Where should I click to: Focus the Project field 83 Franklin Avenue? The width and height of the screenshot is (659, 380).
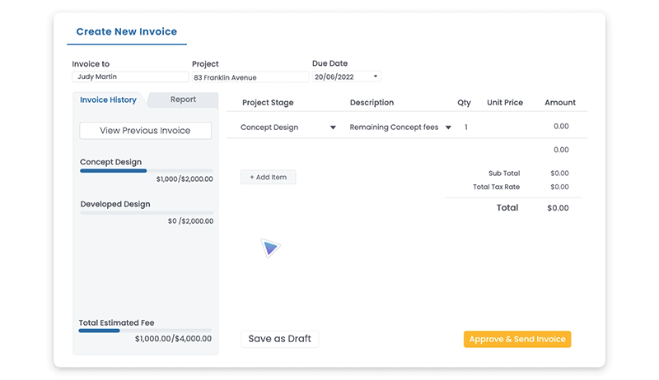click(250, 77)
